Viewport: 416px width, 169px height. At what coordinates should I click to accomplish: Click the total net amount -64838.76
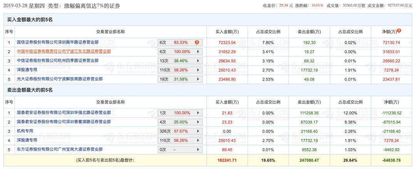(x=391, y=160)
